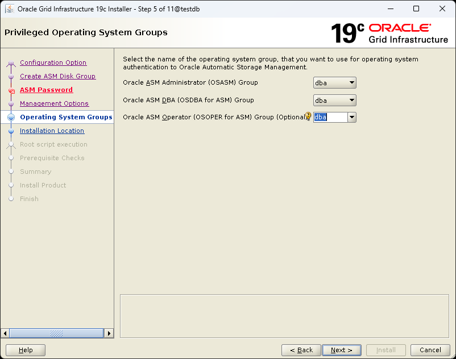This screenshot has width=456, height=359.
Task: Open the OSDBA for ASM Group dropdown
Action: 334,100
